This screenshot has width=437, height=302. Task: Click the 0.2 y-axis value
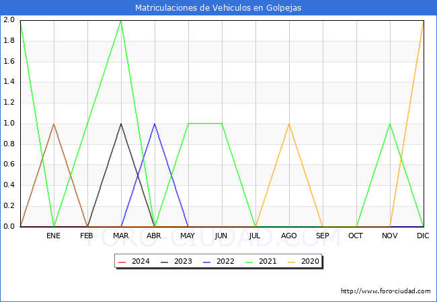9,206
